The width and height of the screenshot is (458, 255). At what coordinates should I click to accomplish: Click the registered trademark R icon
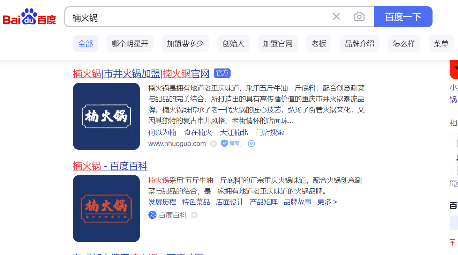(x=251, y=144)
